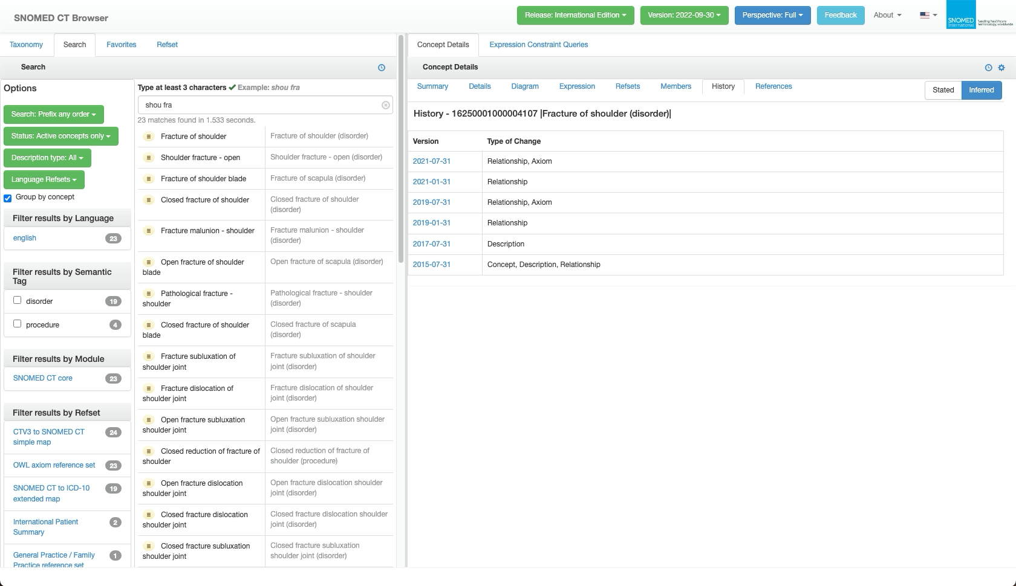Click icon beside Fracture of shoulder blade

(x=149, y=179)
